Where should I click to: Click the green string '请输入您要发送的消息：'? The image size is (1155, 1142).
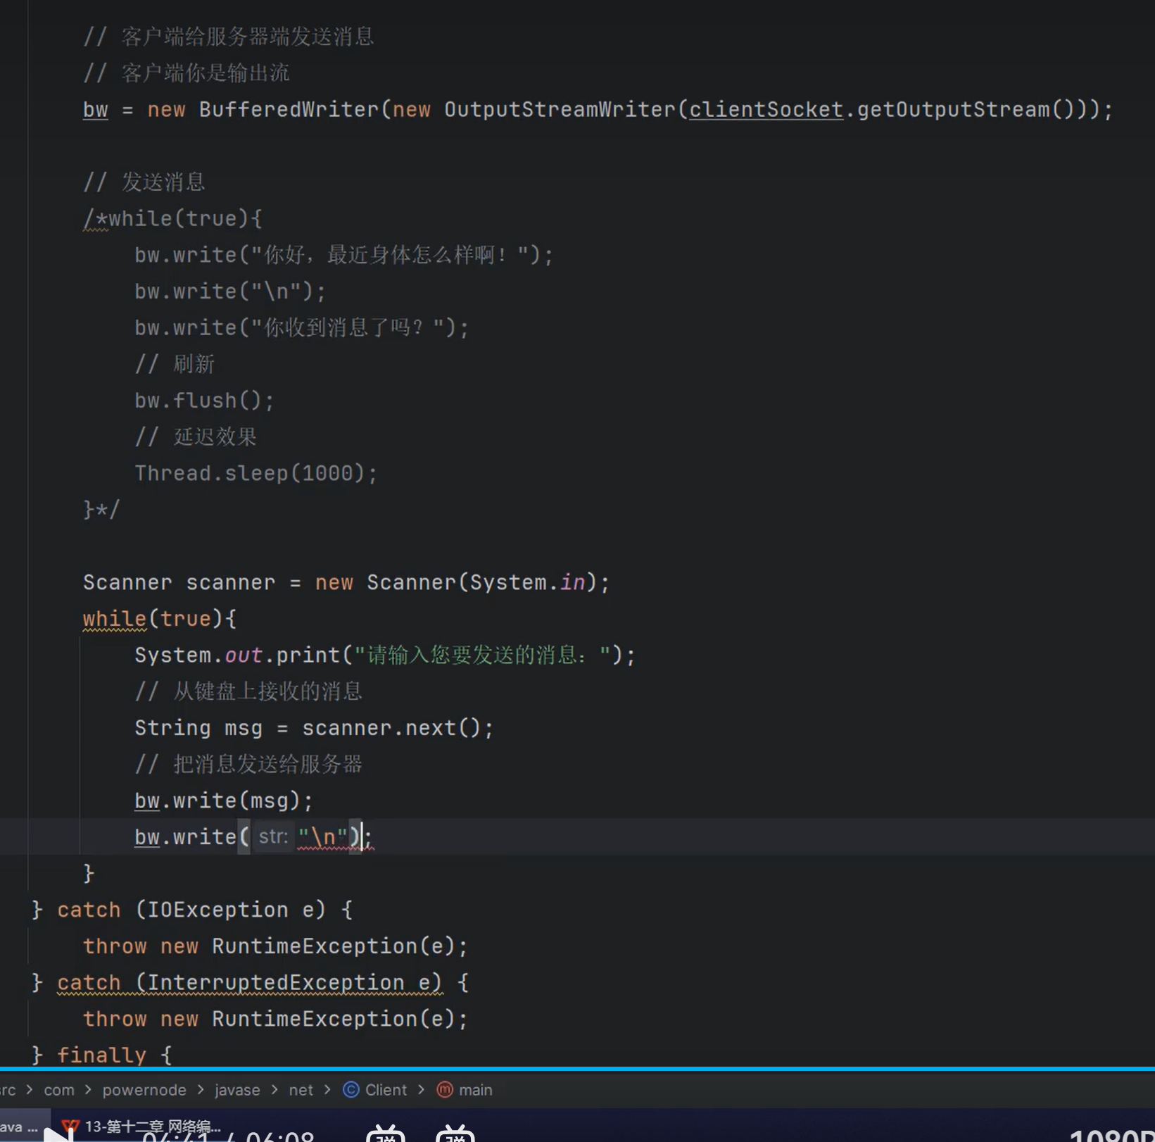[482, 655]
